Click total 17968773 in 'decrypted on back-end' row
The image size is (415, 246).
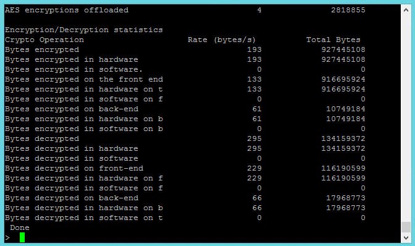(346, 198)
